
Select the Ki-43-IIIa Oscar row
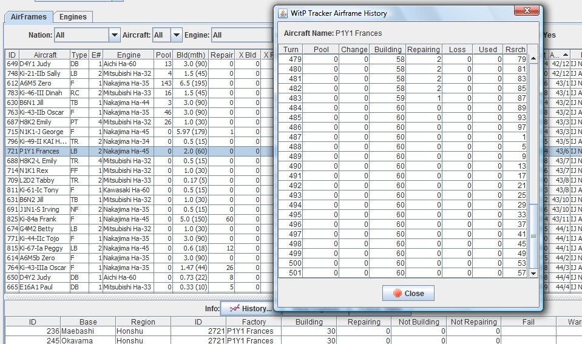coord(139,268)
